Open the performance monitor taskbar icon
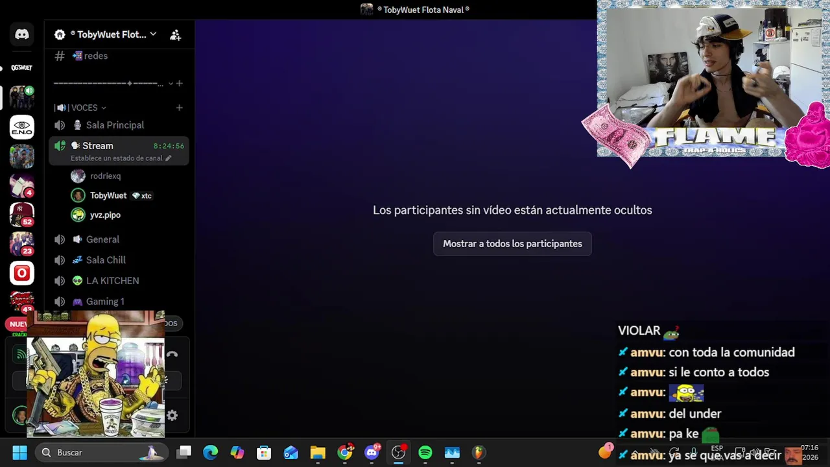The image size is (830, 467). point(452,453)
